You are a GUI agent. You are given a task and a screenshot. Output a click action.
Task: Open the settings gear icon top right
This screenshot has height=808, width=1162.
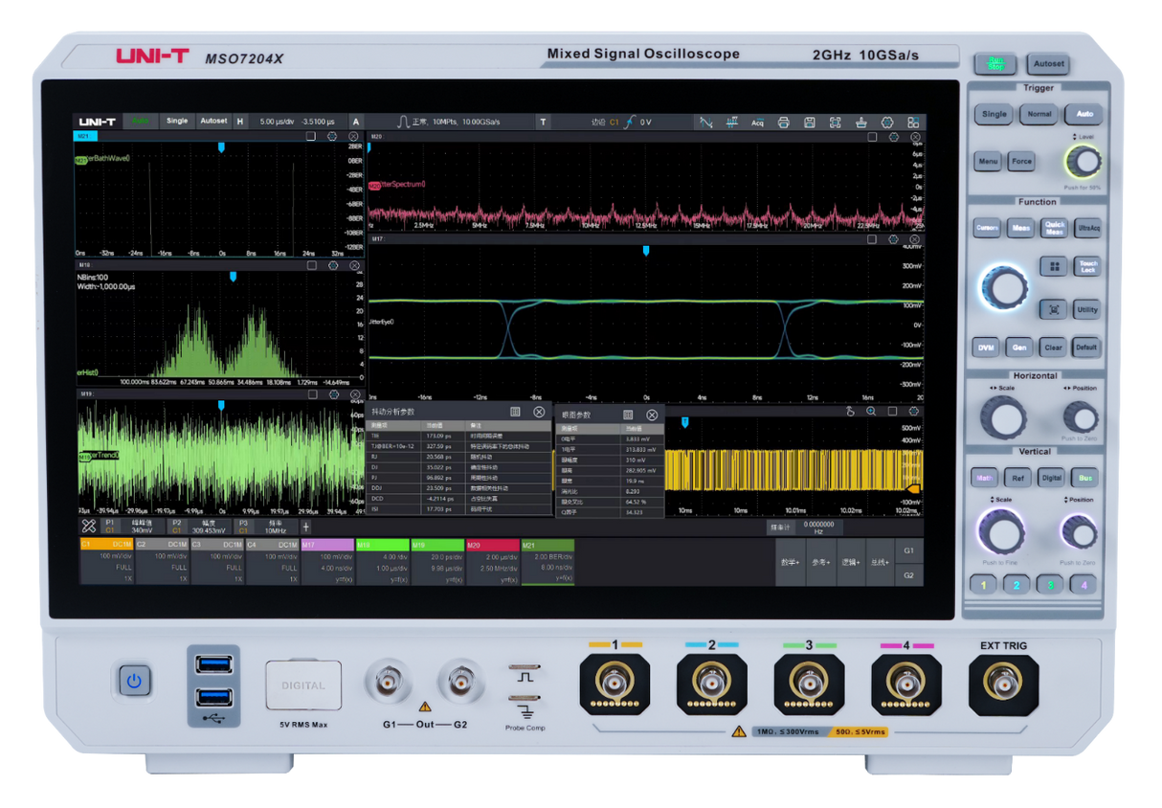[x=887, y=122]
